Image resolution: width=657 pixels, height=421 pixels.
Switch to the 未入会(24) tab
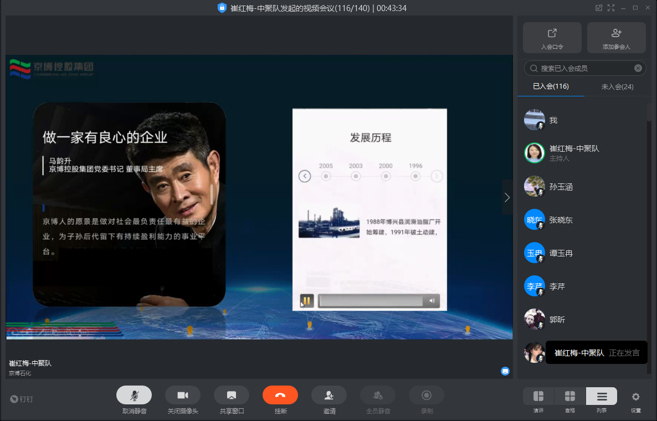click(x=617, y=87)
